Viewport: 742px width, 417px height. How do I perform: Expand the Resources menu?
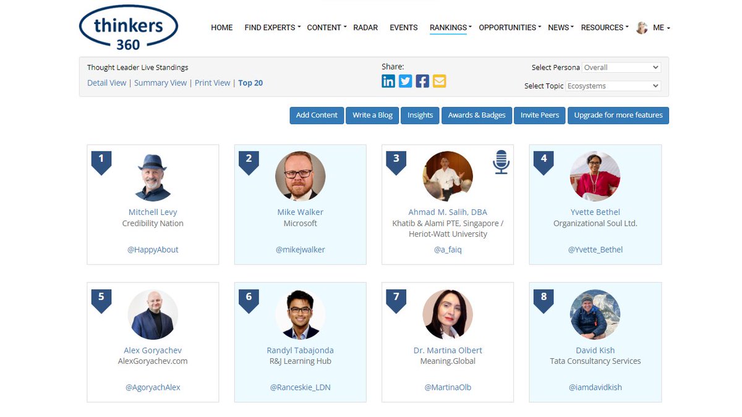pyautogui.click(x=605, y=28)
